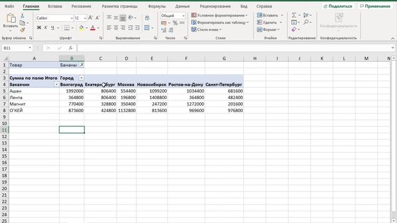Click the Поделиться share button
Viewport: 397px width, 223px height.
click(338, 6)
